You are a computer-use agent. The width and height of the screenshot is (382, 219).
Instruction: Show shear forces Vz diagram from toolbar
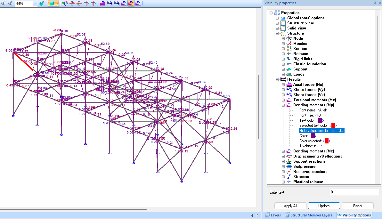point(117,4)
